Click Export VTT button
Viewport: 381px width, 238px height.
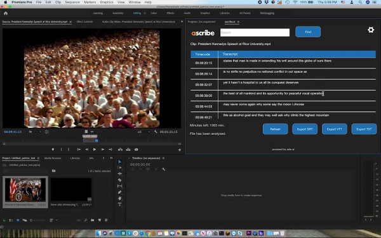(335, 129)
